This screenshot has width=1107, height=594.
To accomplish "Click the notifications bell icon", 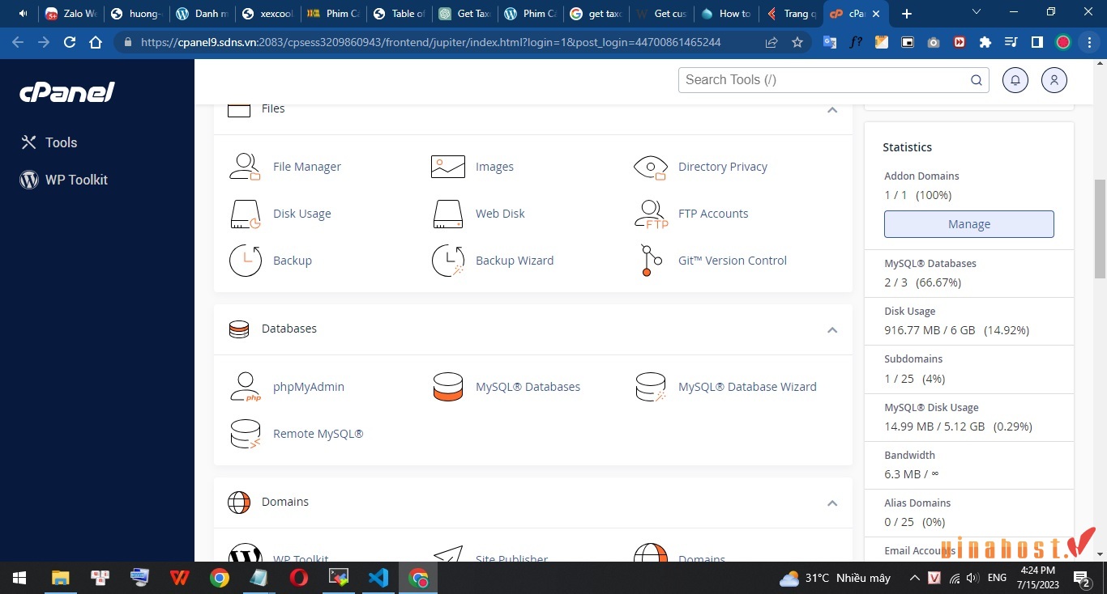I will pos(1015,80).
